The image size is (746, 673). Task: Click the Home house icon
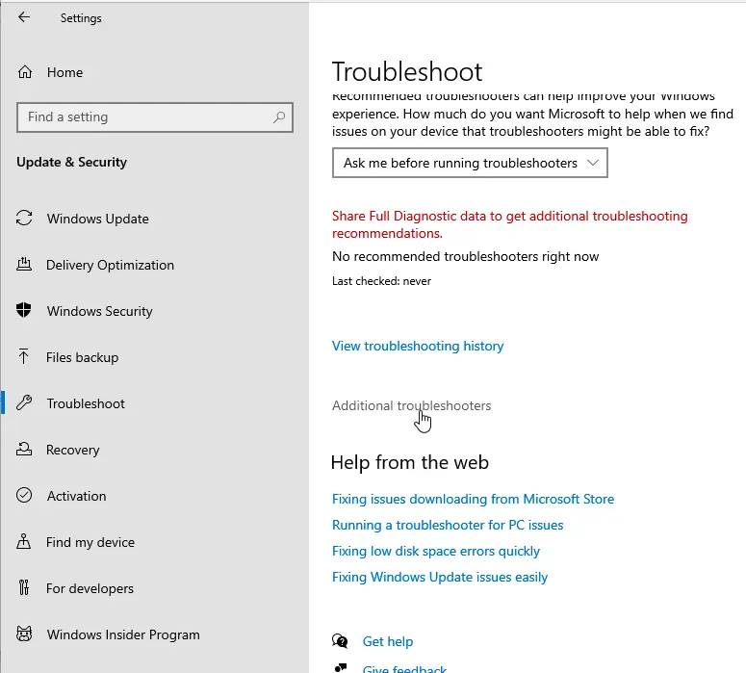[x=25, y=72]
